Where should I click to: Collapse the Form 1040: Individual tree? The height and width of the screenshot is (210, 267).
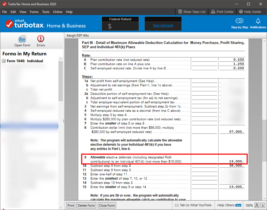click(x=3, y=61)
